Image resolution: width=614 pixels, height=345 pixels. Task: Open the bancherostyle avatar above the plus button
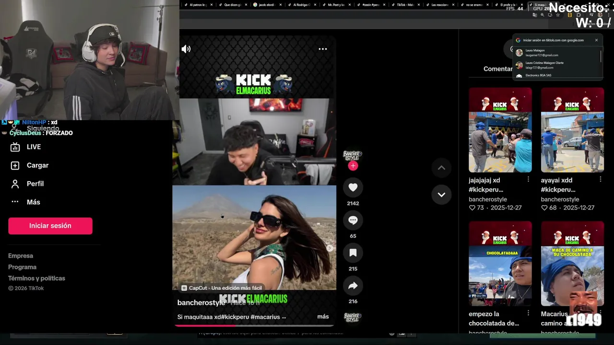[x=353, y=155]
